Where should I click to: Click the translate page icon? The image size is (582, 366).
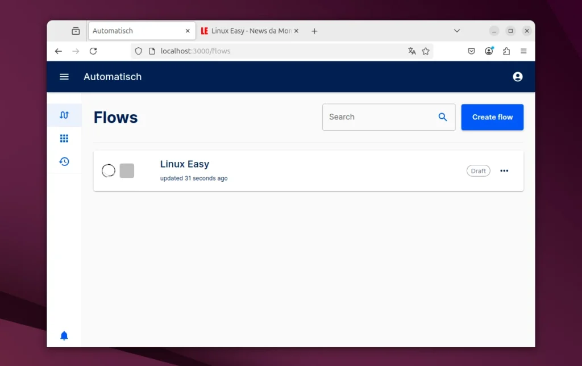(412, 51)
